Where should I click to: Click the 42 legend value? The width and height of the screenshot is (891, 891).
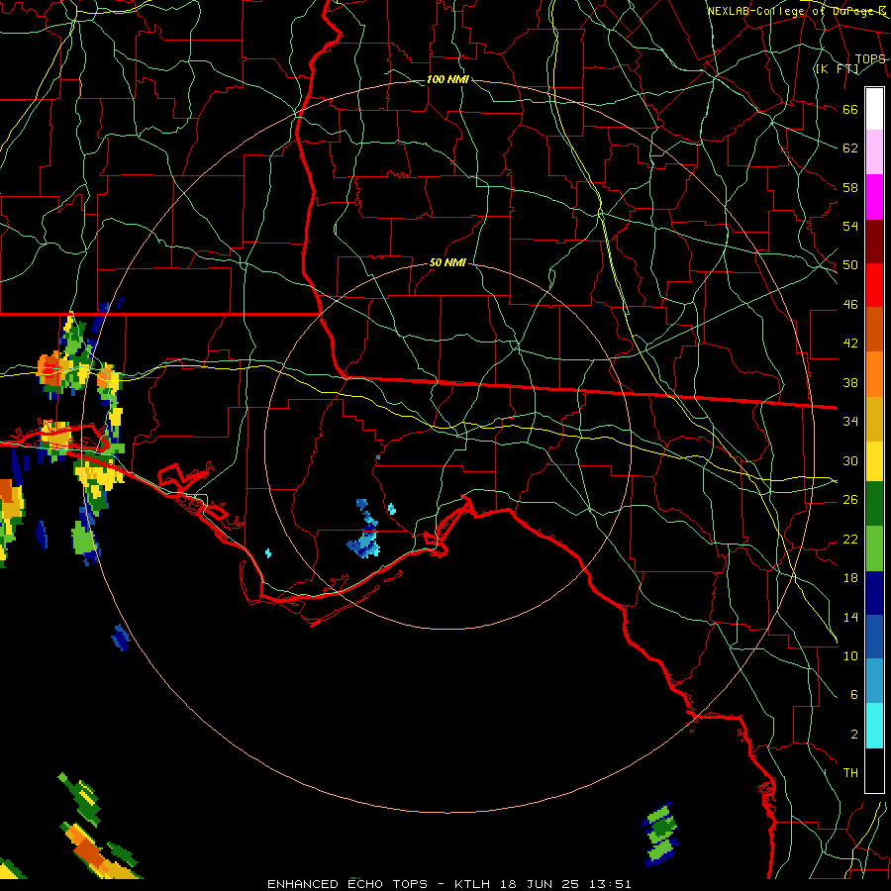pyautogui.click(x=850, y=344)
